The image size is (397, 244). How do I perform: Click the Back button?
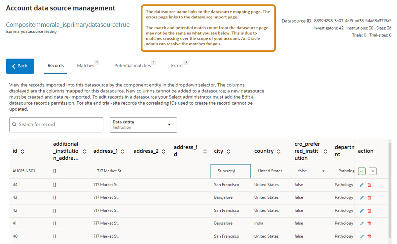point(20,66)
